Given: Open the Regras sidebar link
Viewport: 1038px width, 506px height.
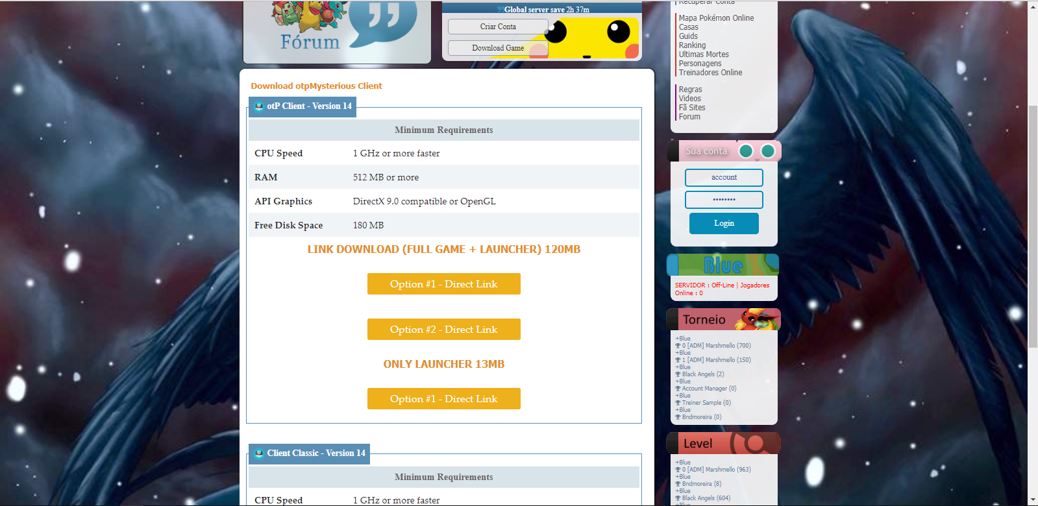Looking at the screenshot, I should [691, 90].
